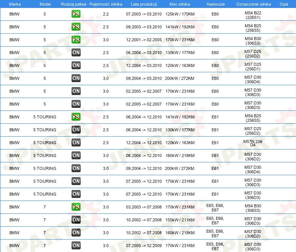Click the Marka column header
The height and width of the screenshot is (252, 296).
pyautogui.click(x=15, y=4)
